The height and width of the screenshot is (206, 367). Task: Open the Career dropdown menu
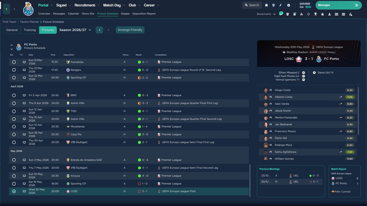click(151, 5)
